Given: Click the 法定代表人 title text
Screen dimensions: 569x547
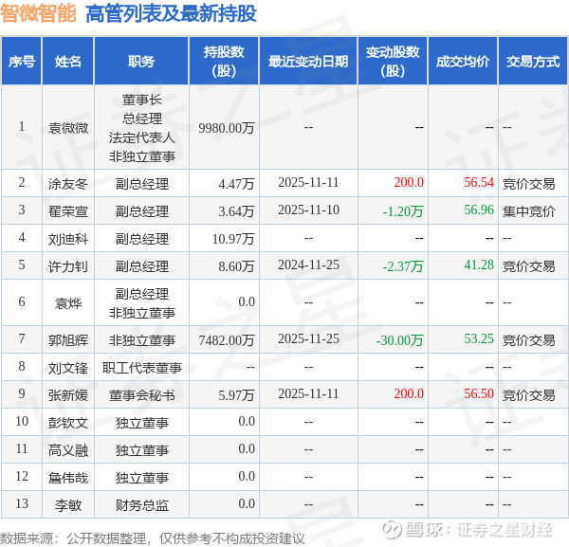Looking at the screenshot, I should coord(142,137).
